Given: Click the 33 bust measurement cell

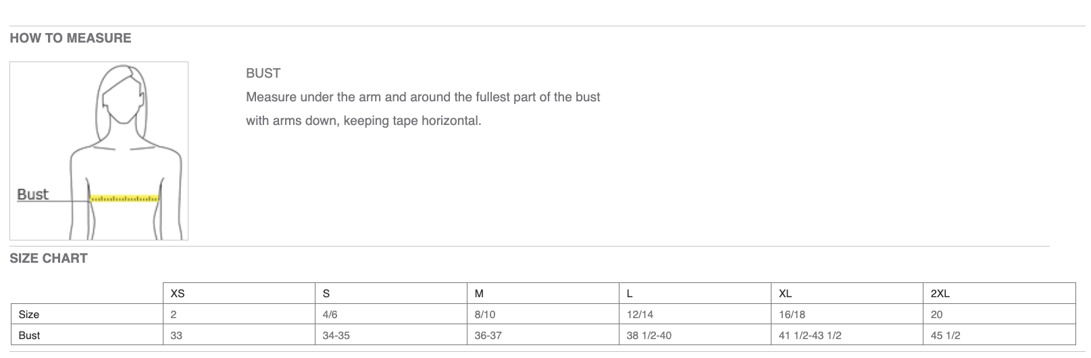Looking at the screenshot, I should (x=176, y=336).
